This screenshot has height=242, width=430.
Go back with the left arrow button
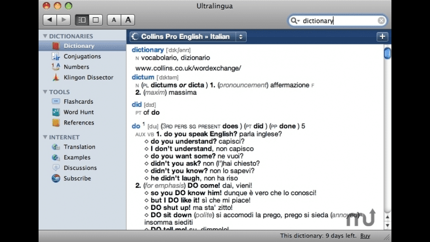point(49,20)
